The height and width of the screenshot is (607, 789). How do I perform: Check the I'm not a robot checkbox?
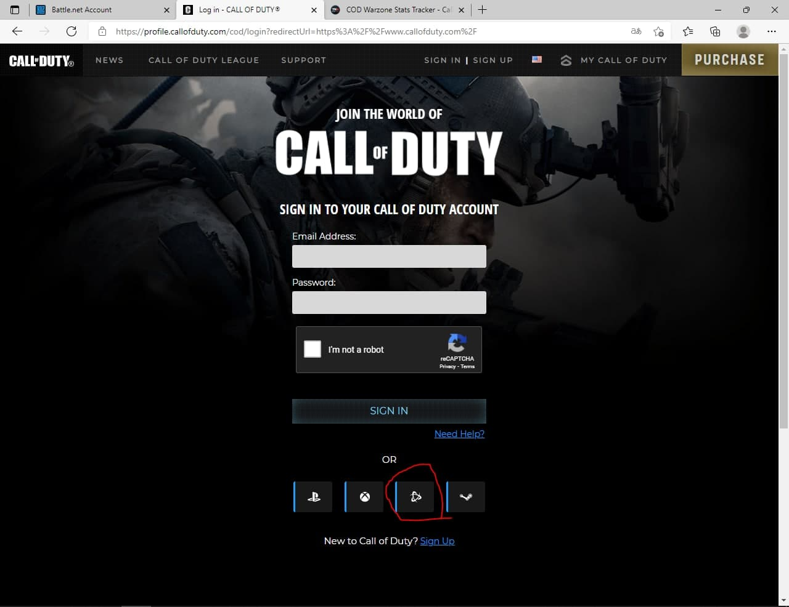pos(313,349)
